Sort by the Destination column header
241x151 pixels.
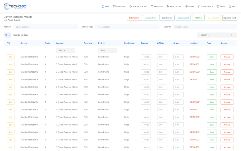[129, 43]
